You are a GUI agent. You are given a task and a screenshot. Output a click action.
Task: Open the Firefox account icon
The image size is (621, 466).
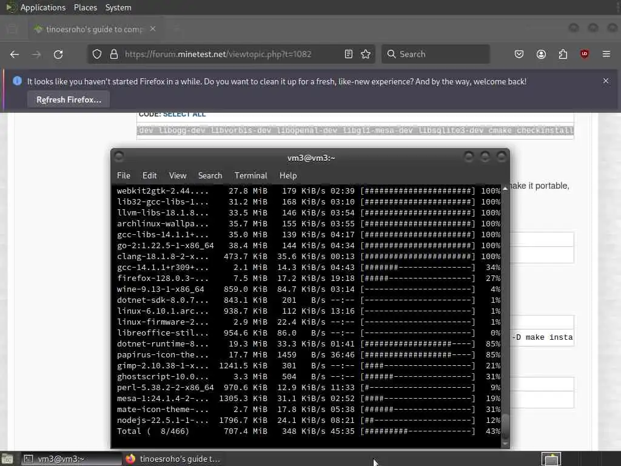click(541, 54)
